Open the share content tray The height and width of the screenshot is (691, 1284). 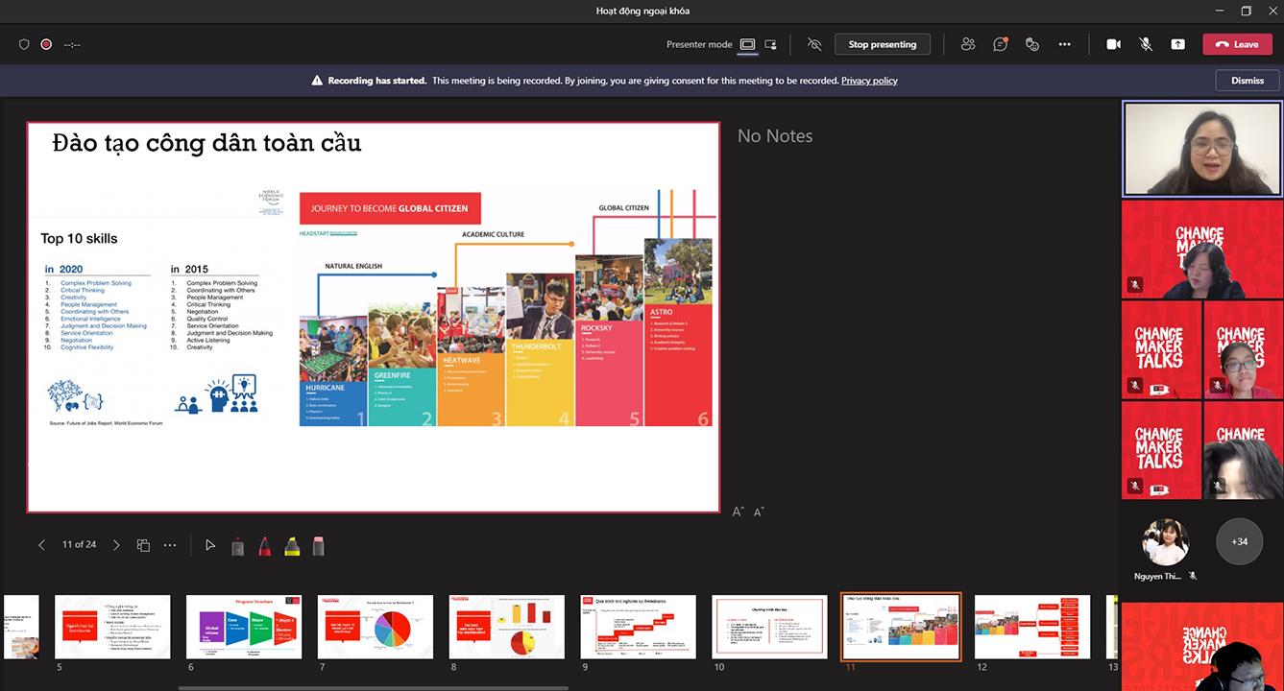(1177, 44)
